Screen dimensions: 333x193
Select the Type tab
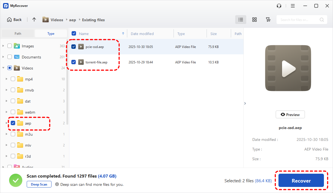[x=51, y=34]
